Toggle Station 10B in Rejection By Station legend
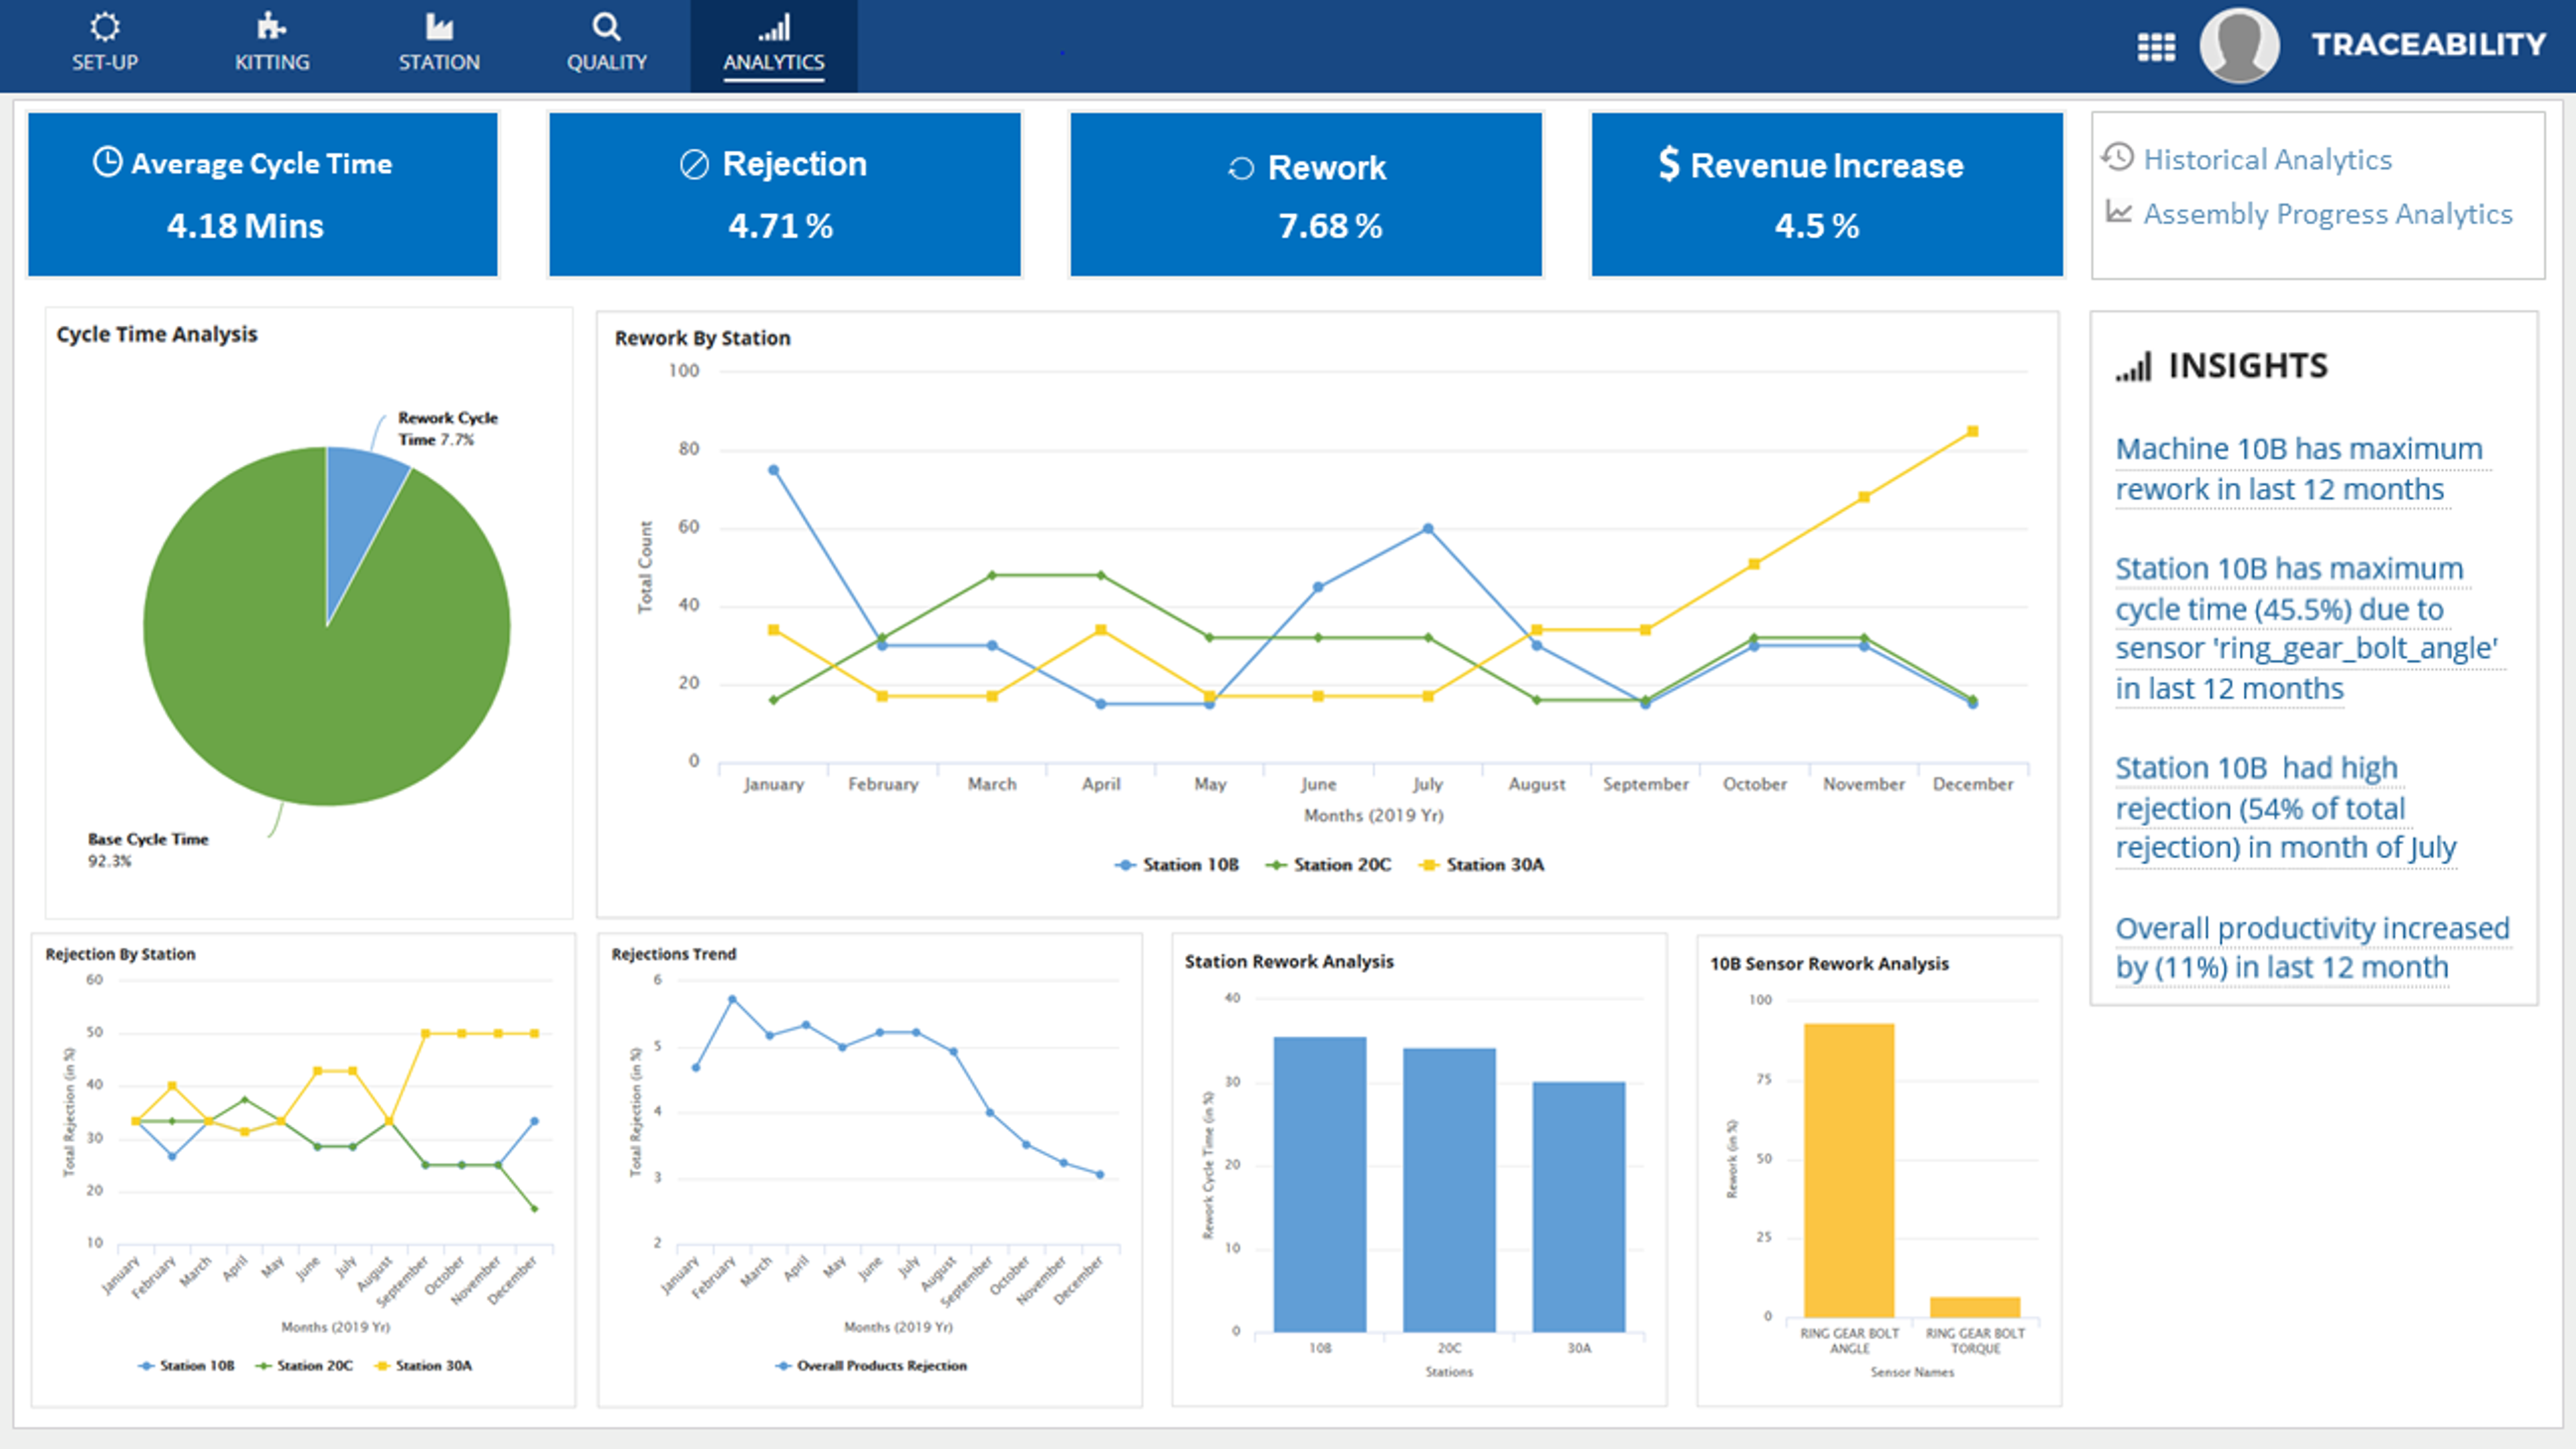 point(186,1366)
